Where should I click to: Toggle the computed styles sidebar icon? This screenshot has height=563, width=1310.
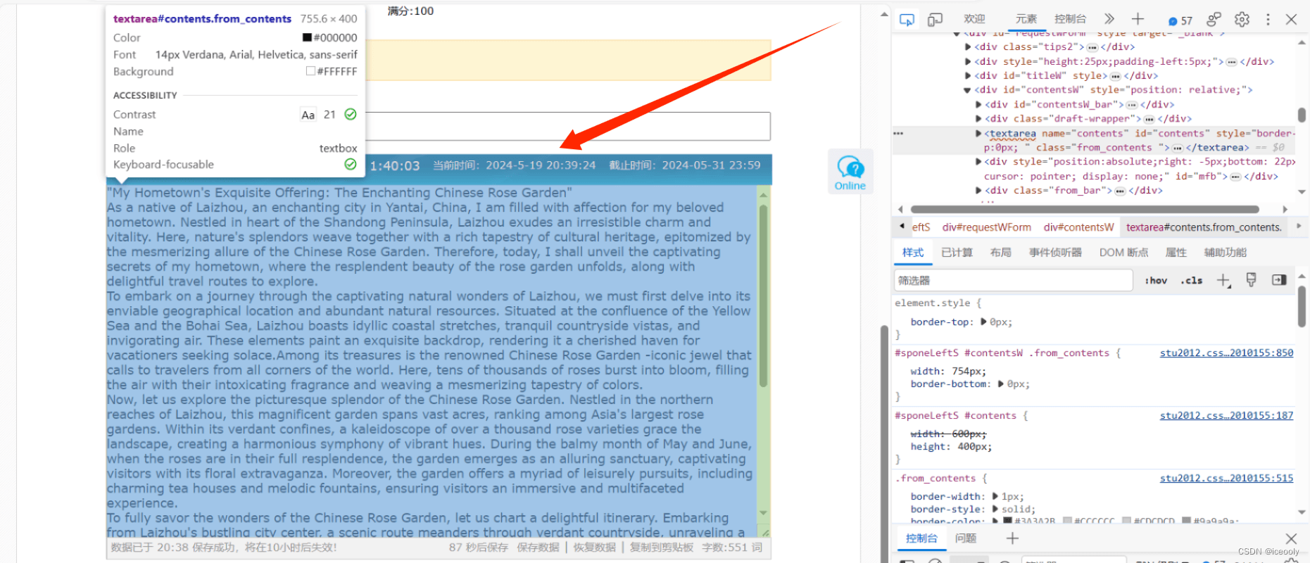pyautogui.click(x=1279, y=280)
